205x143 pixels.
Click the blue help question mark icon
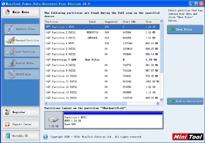tap(46, 137)
